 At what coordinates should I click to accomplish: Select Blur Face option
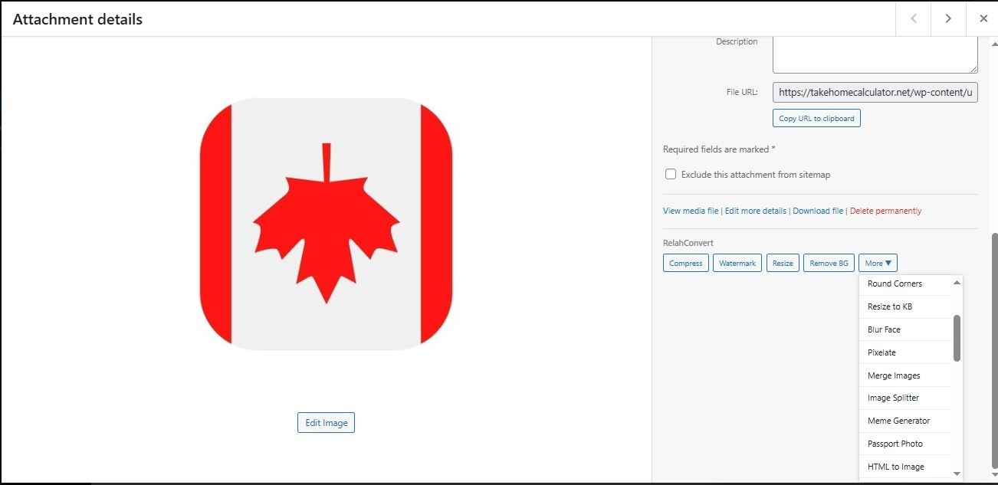[904, 329]
